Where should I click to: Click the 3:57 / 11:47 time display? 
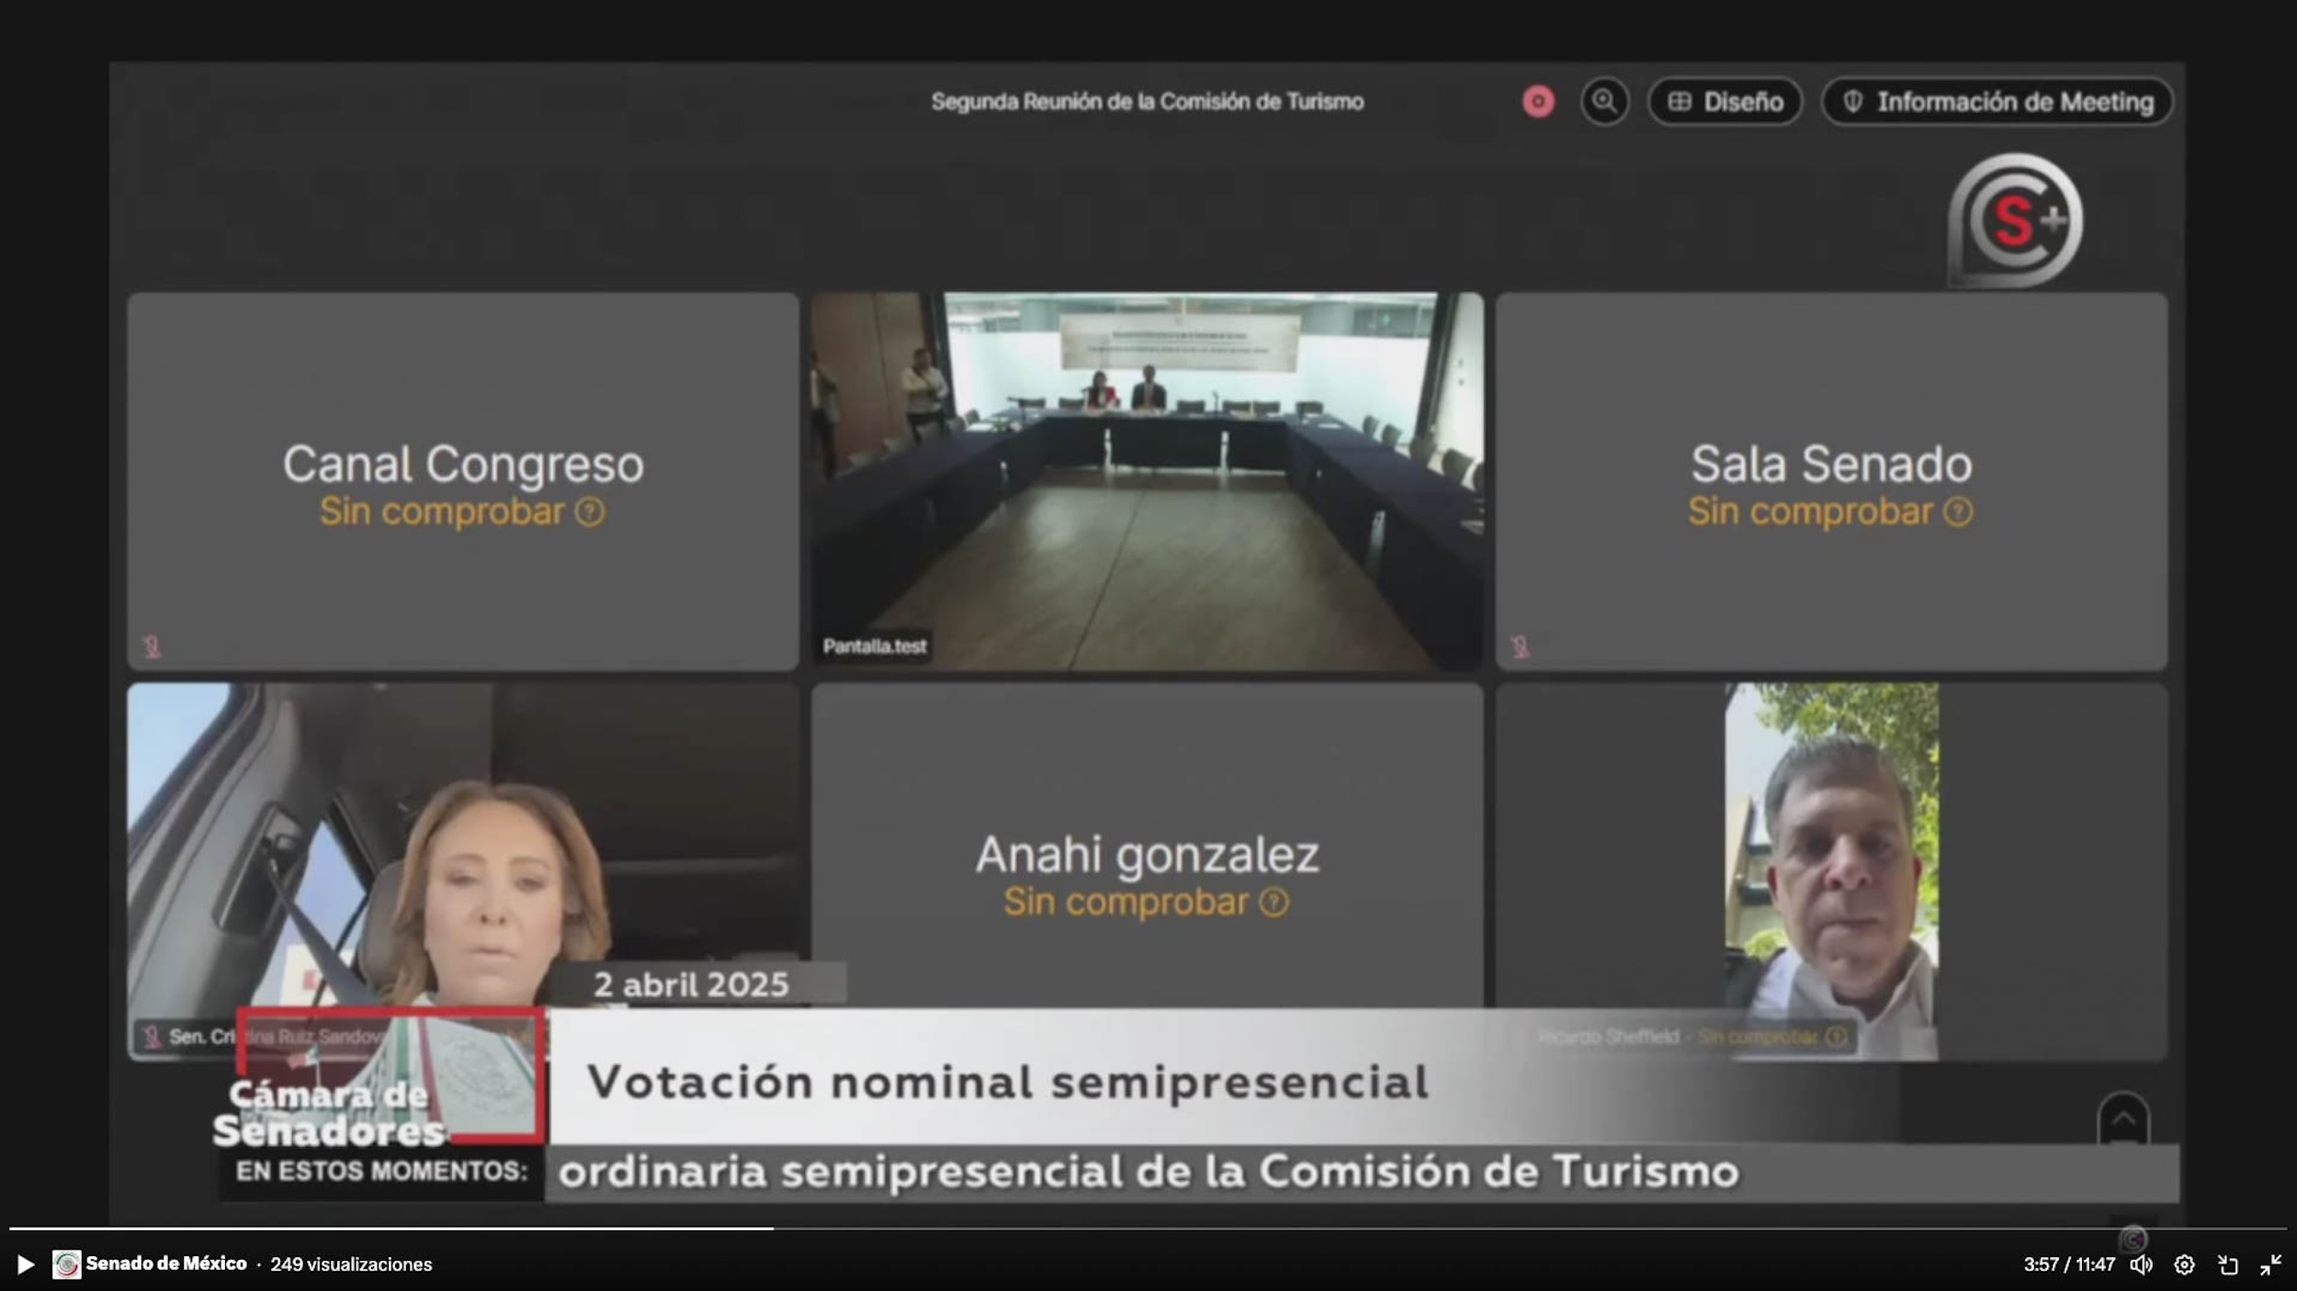pos(2069,1264)
